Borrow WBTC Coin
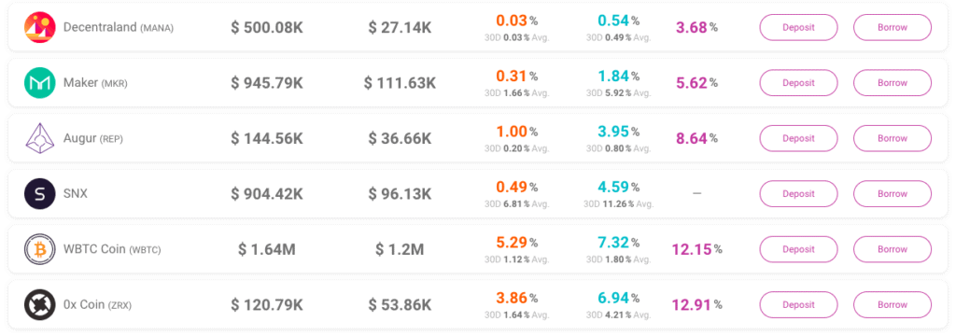Image resolution: width=956 pixels, height=336 pixels. point(893,249)
